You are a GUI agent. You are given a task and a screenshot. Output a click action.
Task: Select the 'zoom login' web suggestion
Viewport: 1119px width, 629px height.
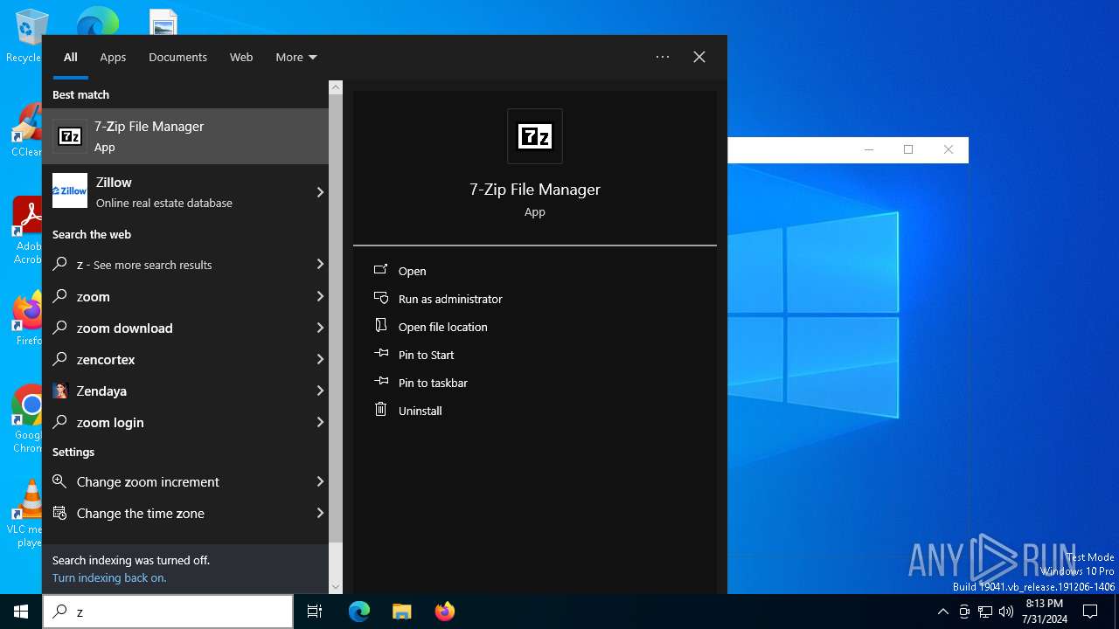pyautogui.click(x=185, y=422)
